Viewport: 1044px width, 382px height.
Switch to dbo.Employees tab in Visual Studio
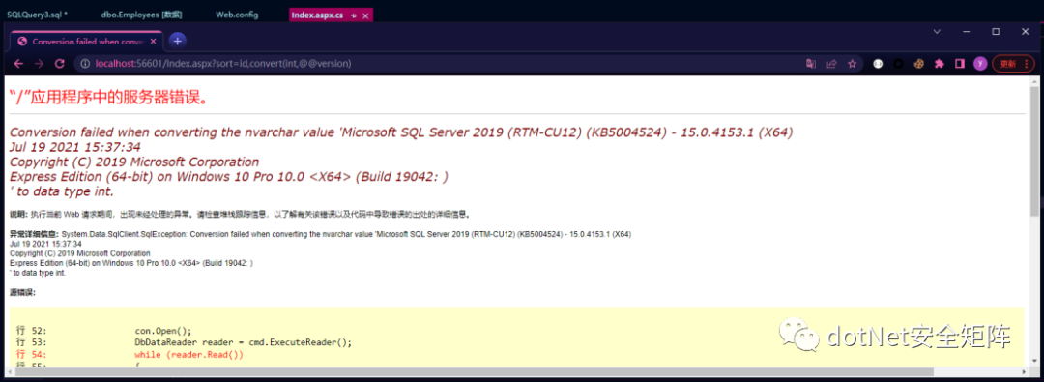[x=141, y=14]
